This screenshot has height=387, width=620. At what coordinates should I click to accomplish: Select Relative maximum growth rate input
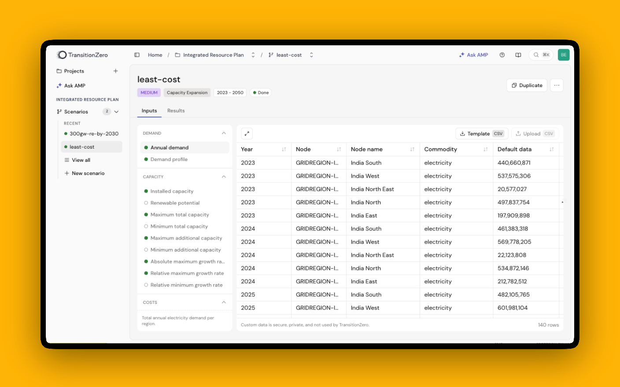pos(185,274)
